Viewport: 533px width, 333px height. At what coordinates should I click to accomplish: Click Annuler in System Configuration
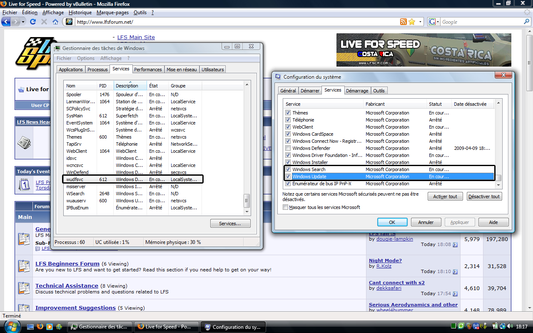426,222
